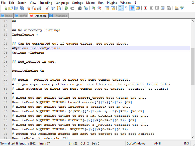Undo the last edit with the green arrow
The width and height of the screenshot is (195, 146).
point(66,8)
